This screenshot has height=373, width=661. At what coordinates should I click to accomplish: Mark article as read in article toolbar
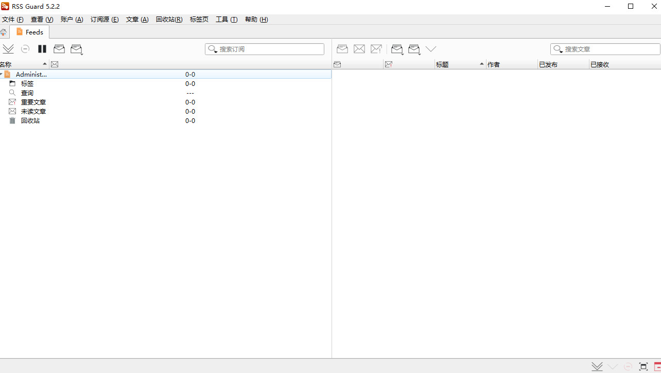point(342,49)
